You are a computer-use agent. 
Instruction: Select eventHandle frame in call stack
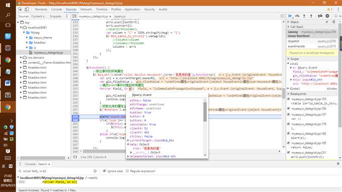click(x=312, y=46)
